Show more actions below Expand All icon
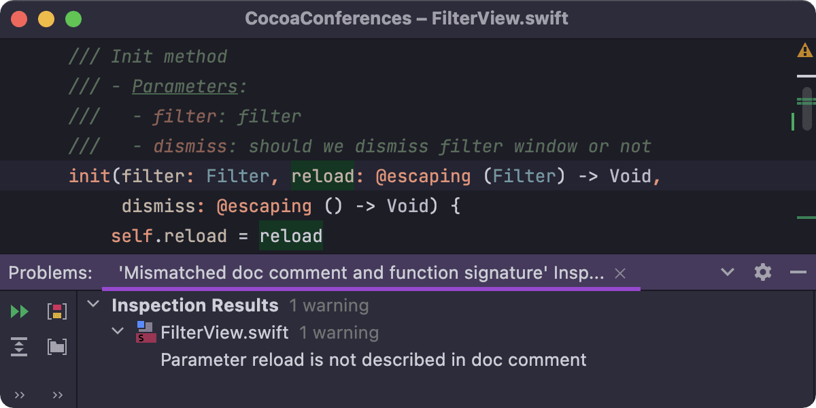The image size is (816, 408). click(x=19, y=395)
